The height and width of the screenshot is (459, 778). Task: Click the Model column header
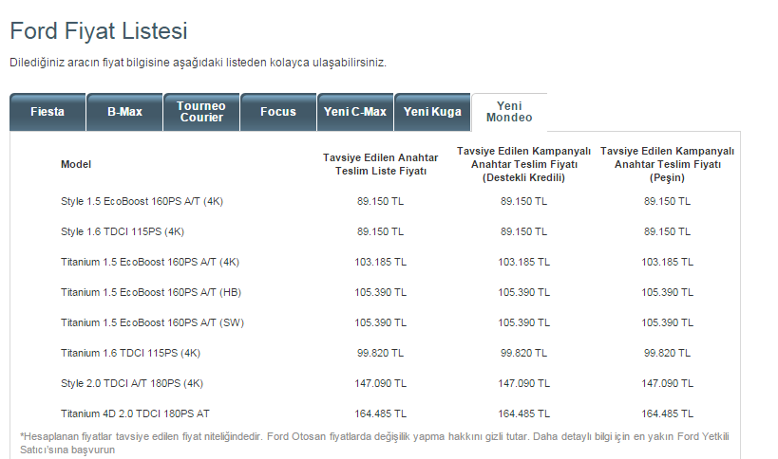[76, 164]
